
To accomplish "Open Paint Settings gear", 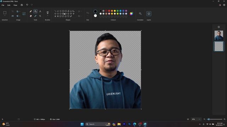I will [224, 5].
